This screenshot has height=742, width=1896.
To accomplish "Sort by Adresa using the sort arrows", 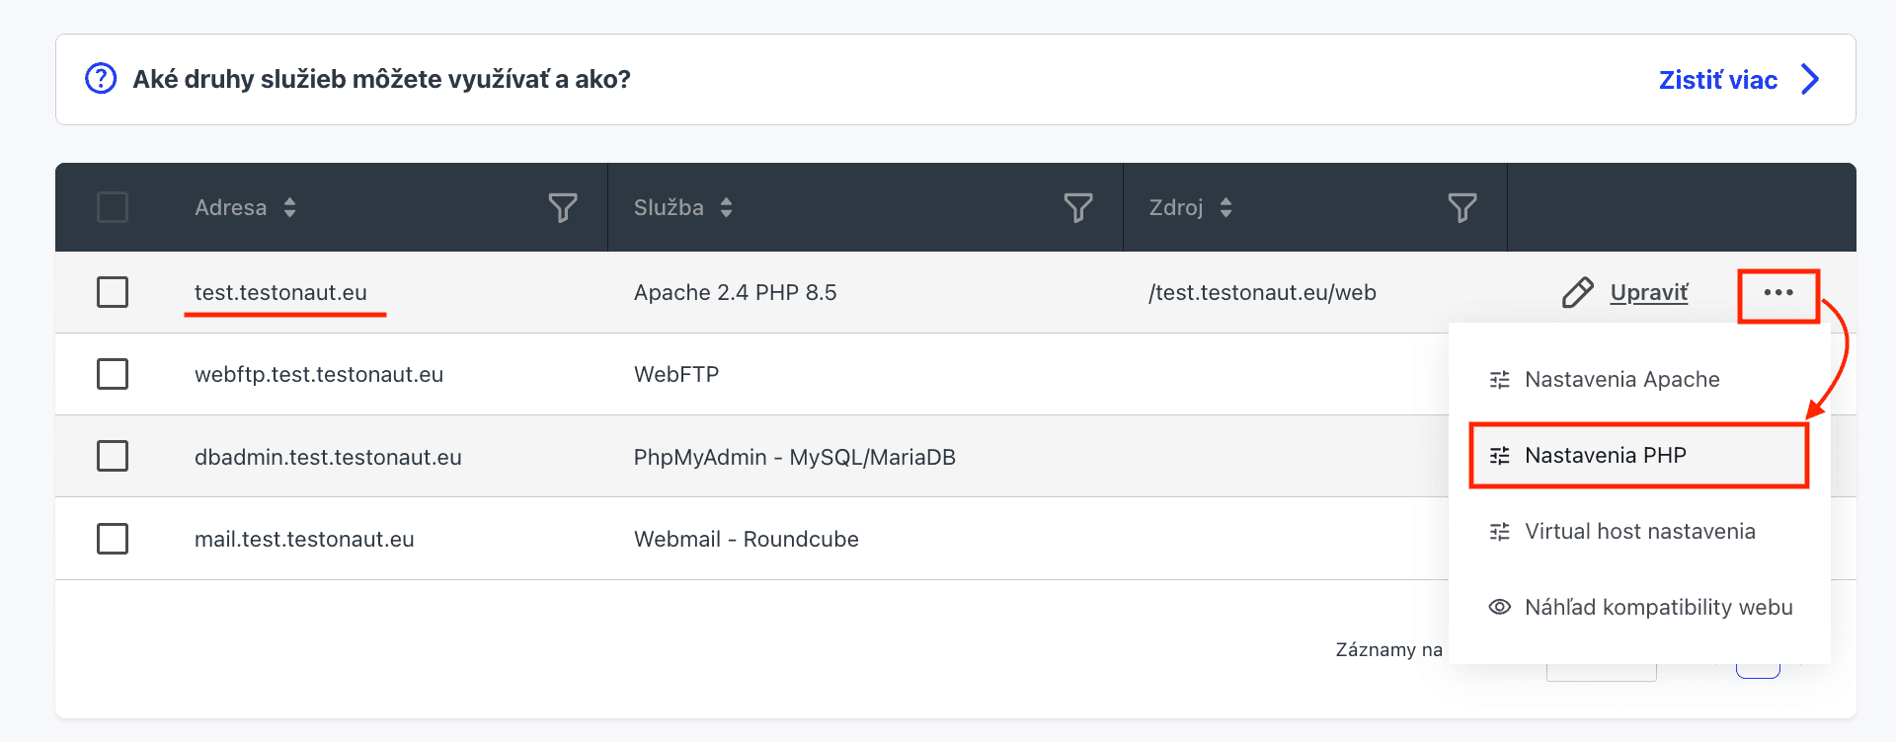I will pyautogui.click(x=289, y=207).
